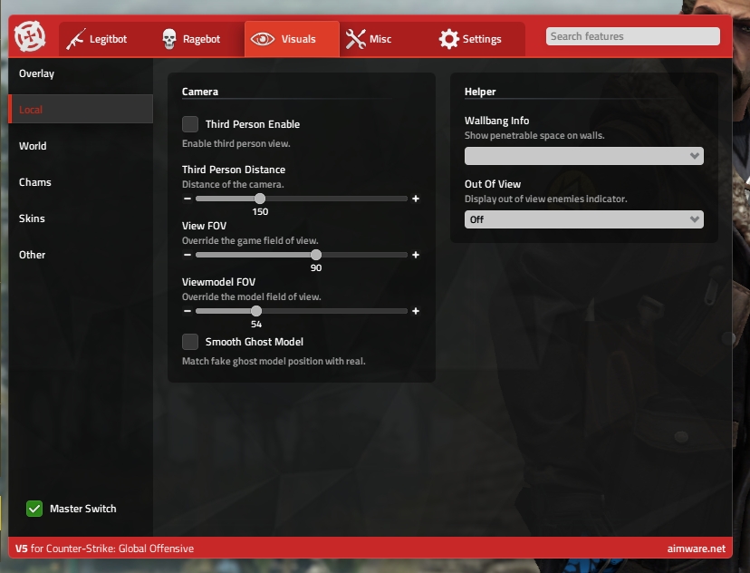Screen dimensions: 750x573
Task: Go to the Skins section
Action: (x=32, y=219)
